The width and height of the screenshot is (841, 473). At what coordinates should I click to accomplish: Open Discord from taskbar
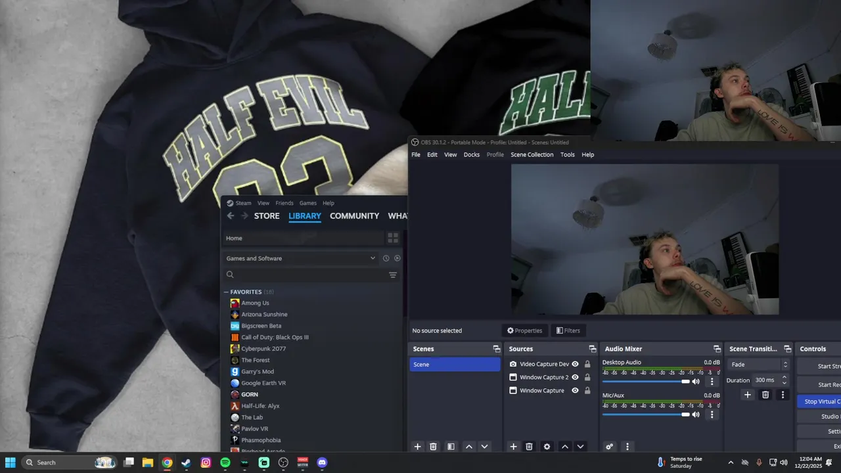tap(322, 462)
